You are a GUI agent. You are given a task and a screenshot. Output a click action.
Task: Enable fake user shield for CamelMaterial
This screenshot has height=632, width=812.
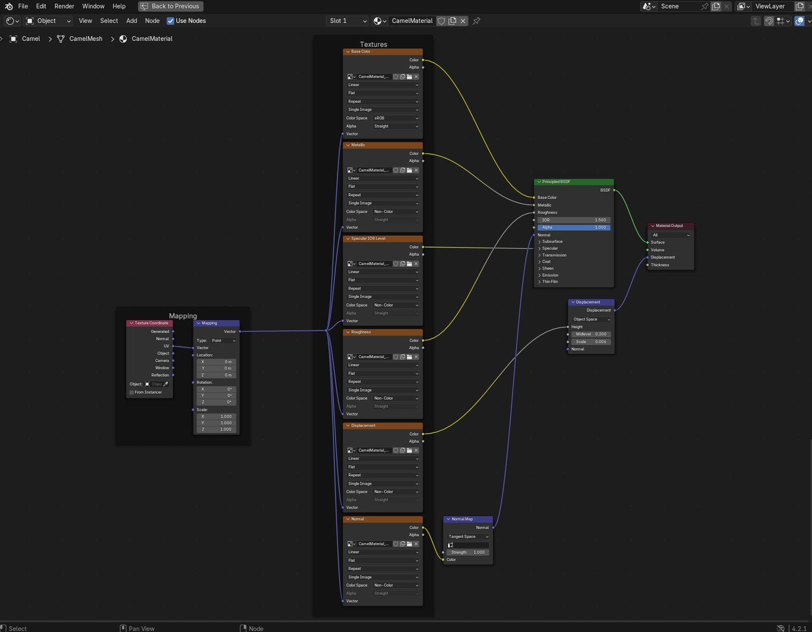point(441,20)
